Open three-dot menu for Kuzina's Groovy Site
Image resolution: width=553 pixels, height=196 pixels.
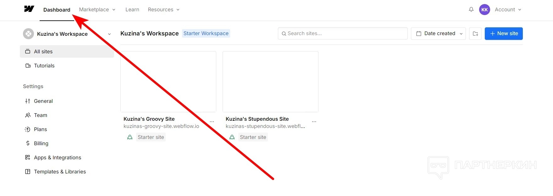pos(212,122)
